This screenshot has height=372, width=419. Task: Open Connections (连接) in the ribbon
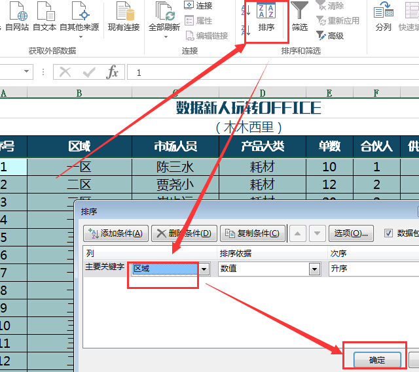point(198,5)
